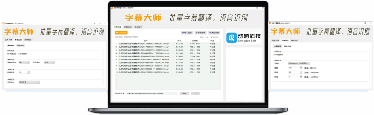The image size is (374, 115).
Task: Click the 移除选中 button
Action: point(200,33)
